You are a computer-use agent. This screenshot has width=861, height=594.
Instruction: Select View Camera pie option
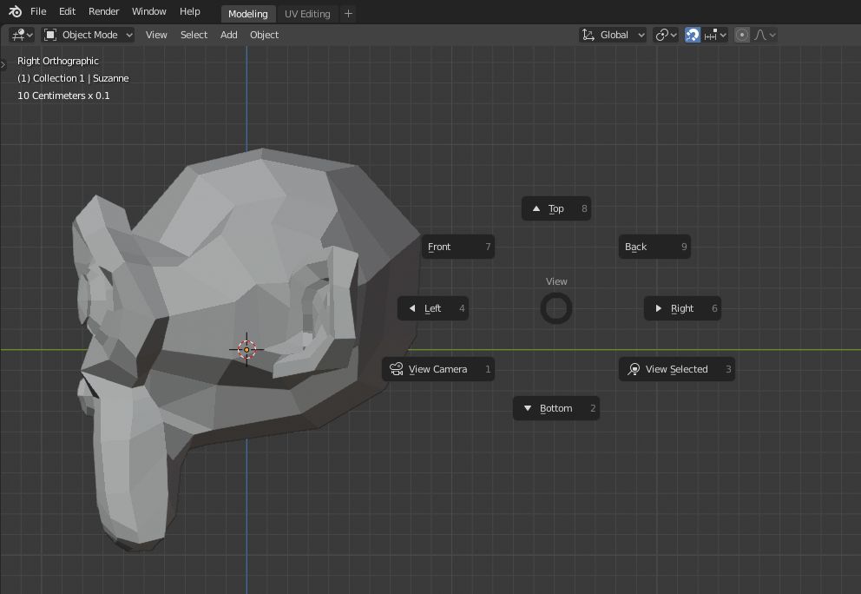click(x=438, y=369)
